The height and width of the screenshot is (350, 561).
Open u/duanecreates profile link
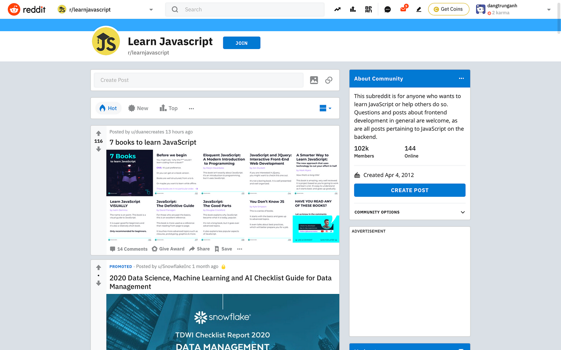(148, 132)
